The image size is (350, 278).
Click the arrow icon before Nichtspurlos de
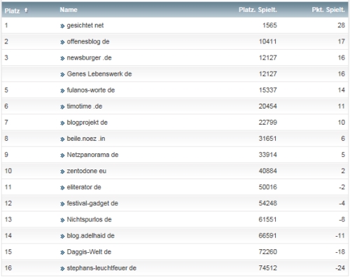62,220
